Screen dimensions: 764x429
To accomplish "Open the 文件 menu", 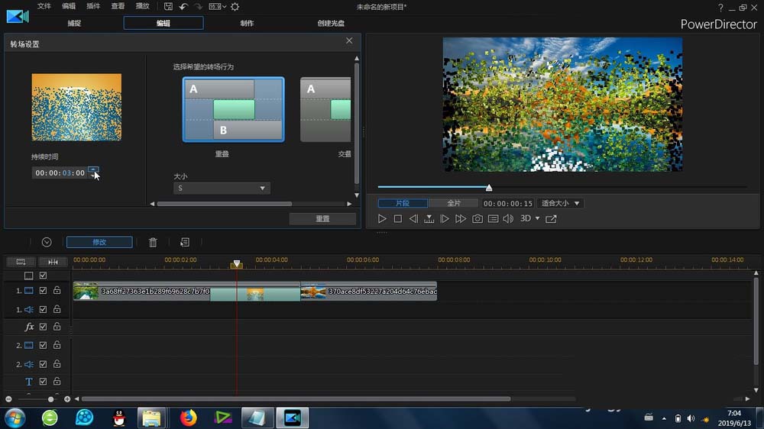I will (x=44, y=6).
